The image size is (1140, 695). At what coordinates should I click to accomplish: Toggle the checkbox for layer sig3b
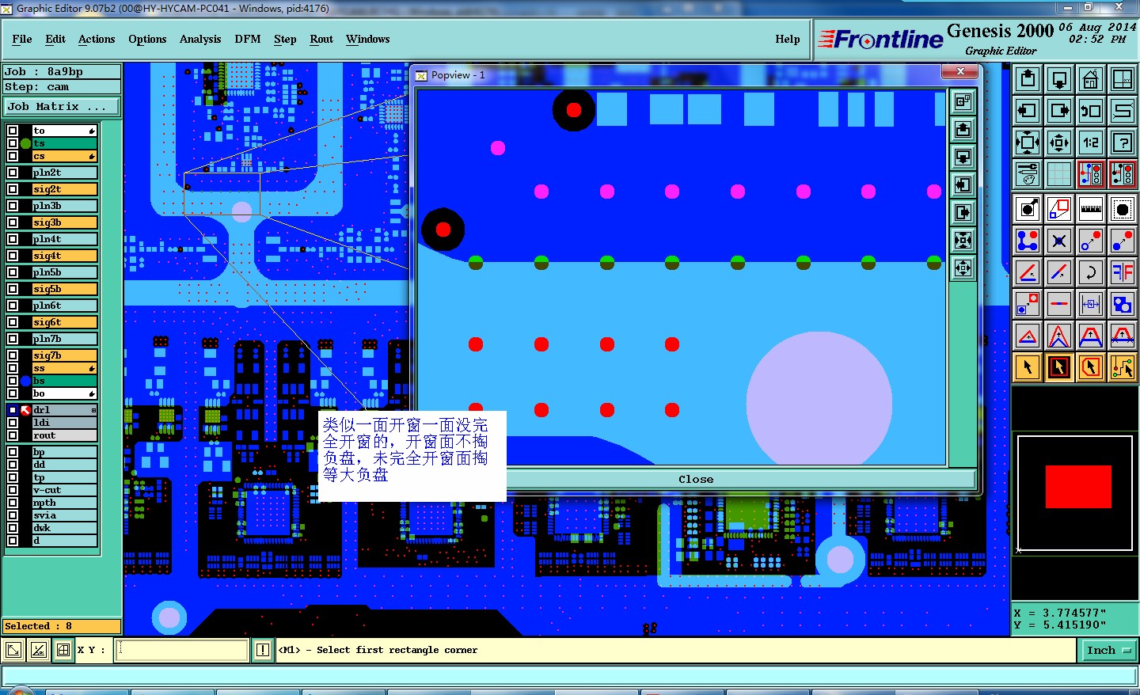click(x=13, y=222)
